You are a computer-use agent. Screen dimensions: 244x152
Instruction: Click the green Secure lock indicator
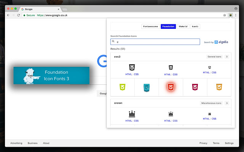(x=29, y=15)
